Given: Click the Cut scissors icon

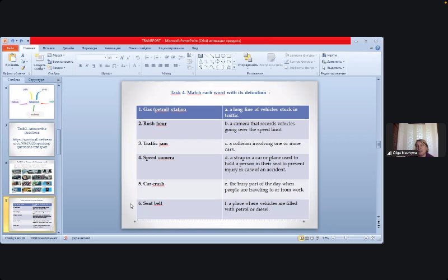Looking at the screenshot, I should click(23, 55).
